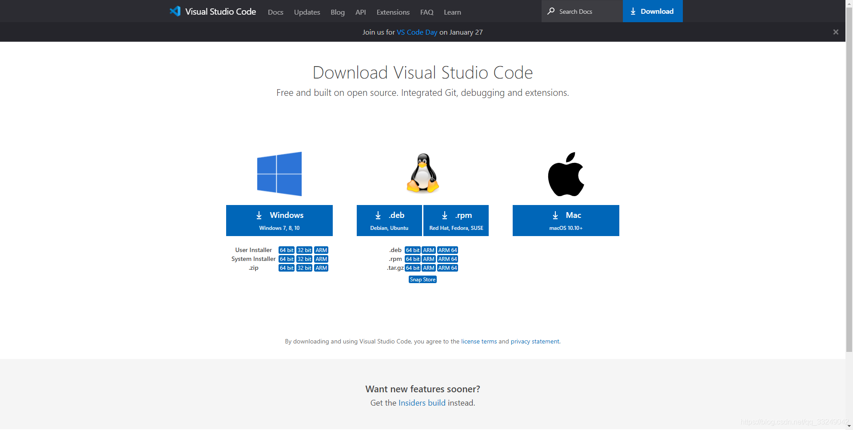Screen dimensions: 853x430
Task: Select .tar.gz ARM 64 badge
Action: [x=447, y=268]
